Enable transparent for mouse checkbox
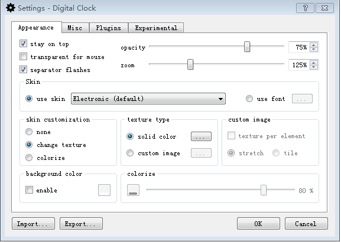The height and width of the screenshot is (242, 341). click(23, 57)
